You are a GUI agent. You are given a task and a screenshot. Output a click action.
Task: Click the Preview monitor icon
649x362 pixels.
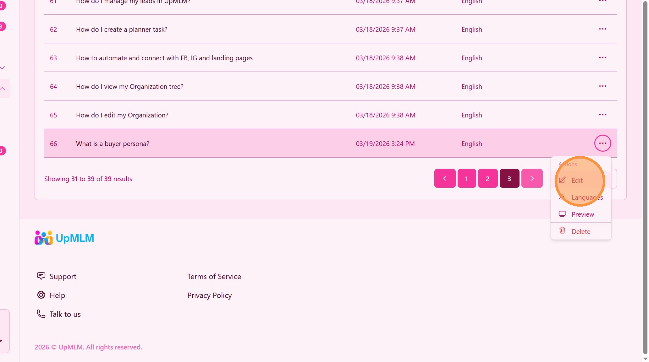tap(562, 214)
